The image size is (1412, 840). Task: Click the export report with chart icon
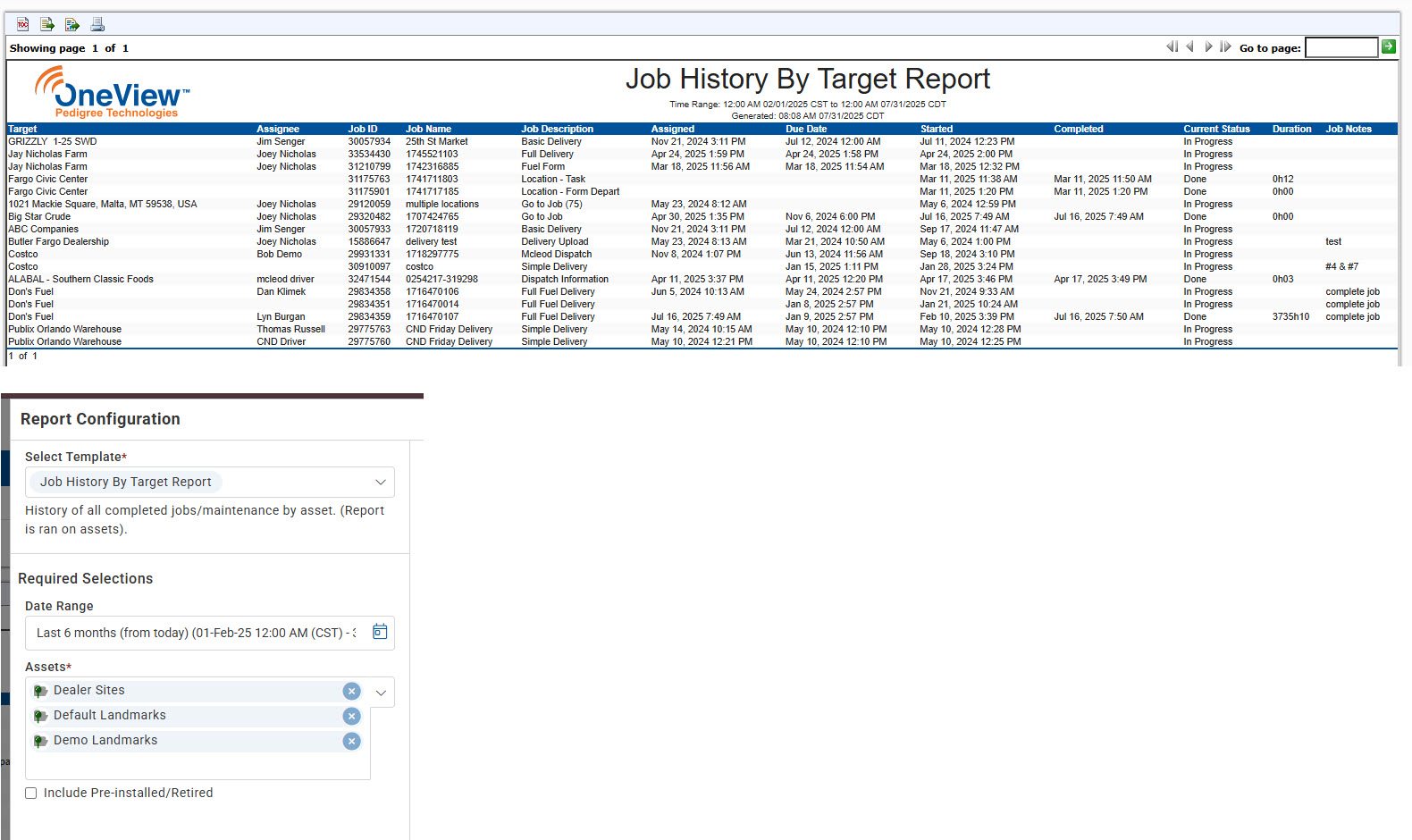72,24
